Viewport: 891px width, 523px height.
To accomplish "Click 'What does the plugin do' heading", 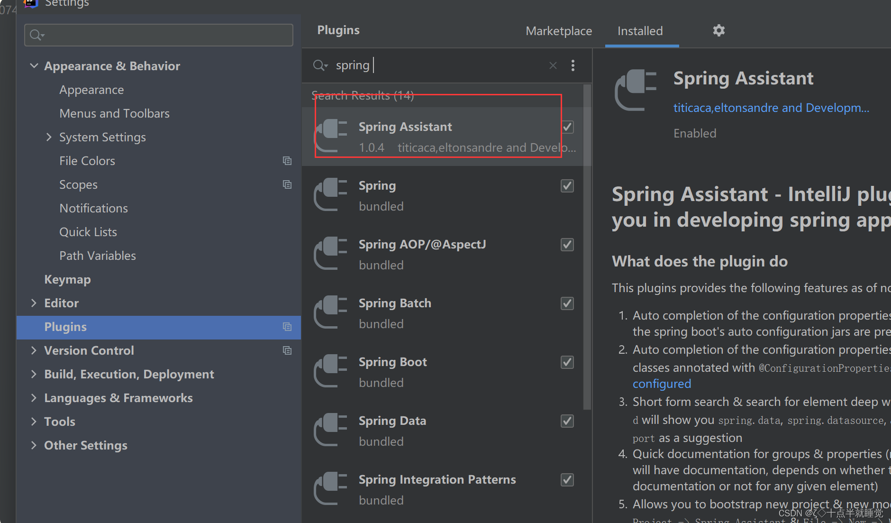I will (x=700, y=261).
